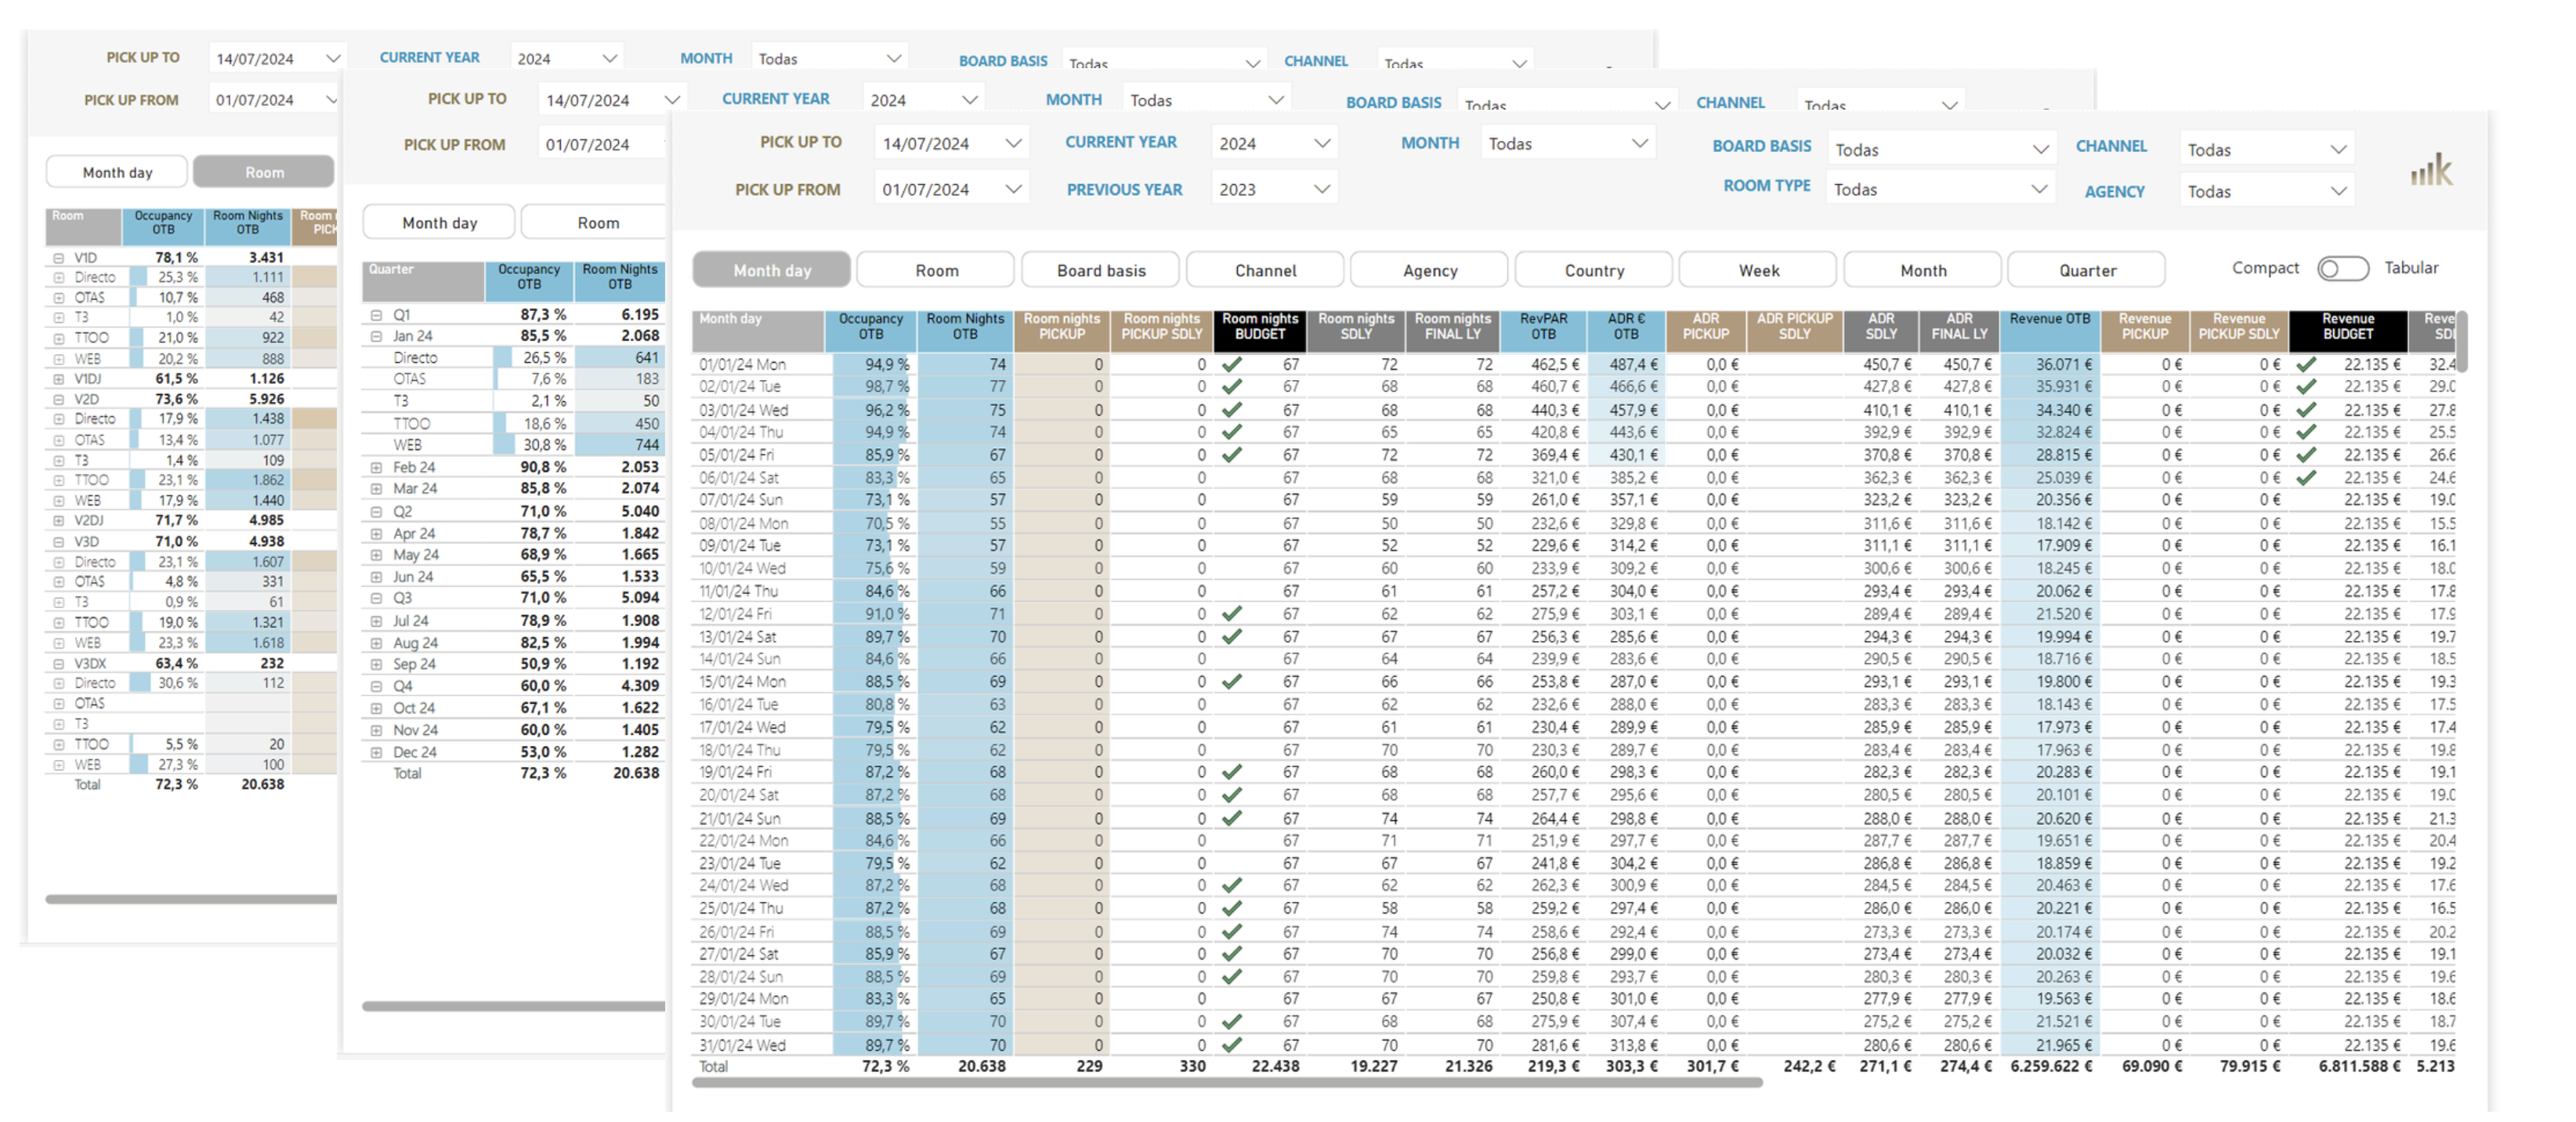Select Month day tab in the middle report
Image resolution: width=2576 pixels, height=1122 pixels.
point(439,223)
